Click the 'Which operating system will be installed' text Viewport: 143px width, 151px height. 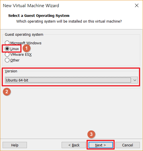69,21
